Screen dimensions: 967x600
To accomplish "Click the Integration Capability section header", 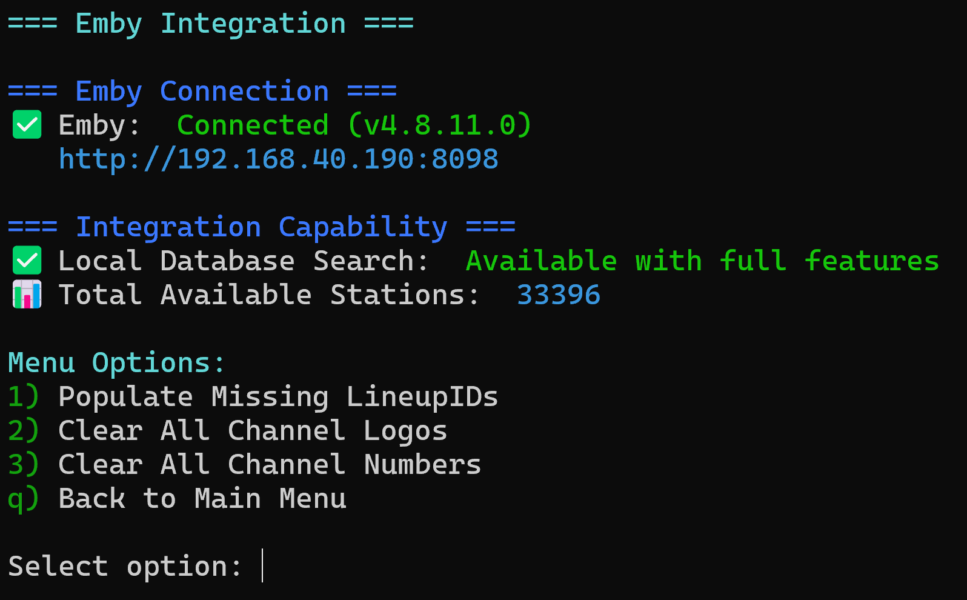I will [261, 227].
